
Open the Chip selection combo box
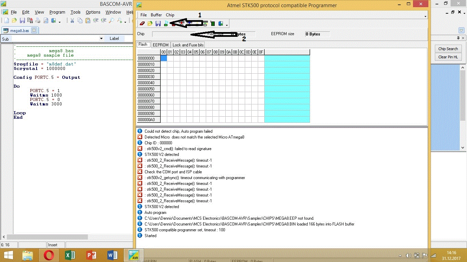204,34
